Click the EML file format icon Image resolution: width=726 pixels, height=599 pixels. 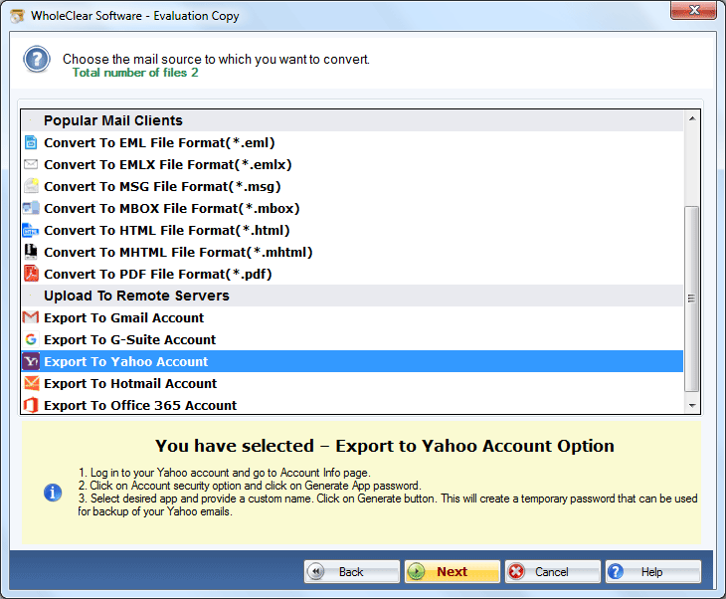pyautogui.click(x=31, y=142)
